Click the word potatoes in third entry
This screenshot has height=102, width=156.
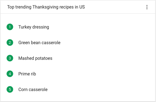click(x=44, y=58)
